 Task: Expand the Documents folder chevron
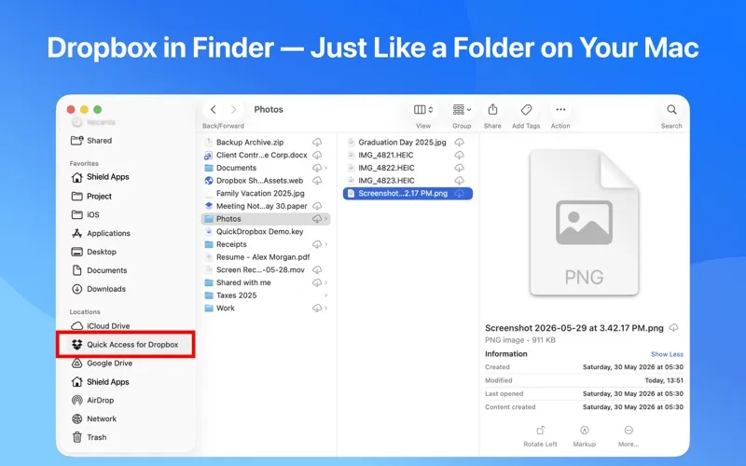click(x=325, y=168)
